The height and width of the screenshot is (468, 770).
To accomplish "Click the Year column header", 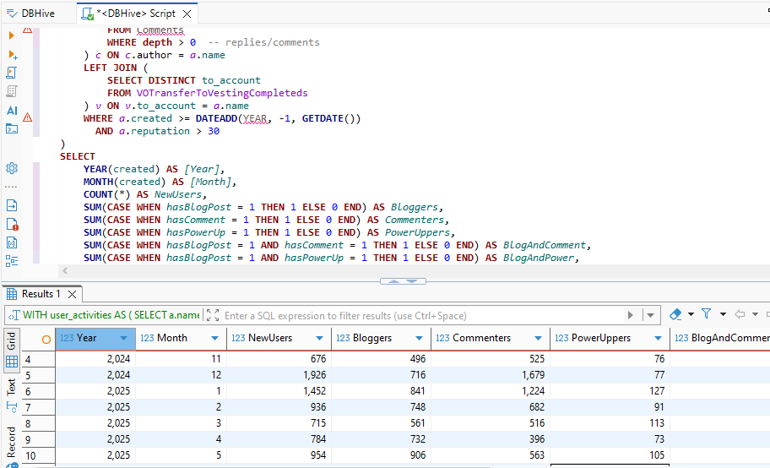I will click(x=95, y=338).
